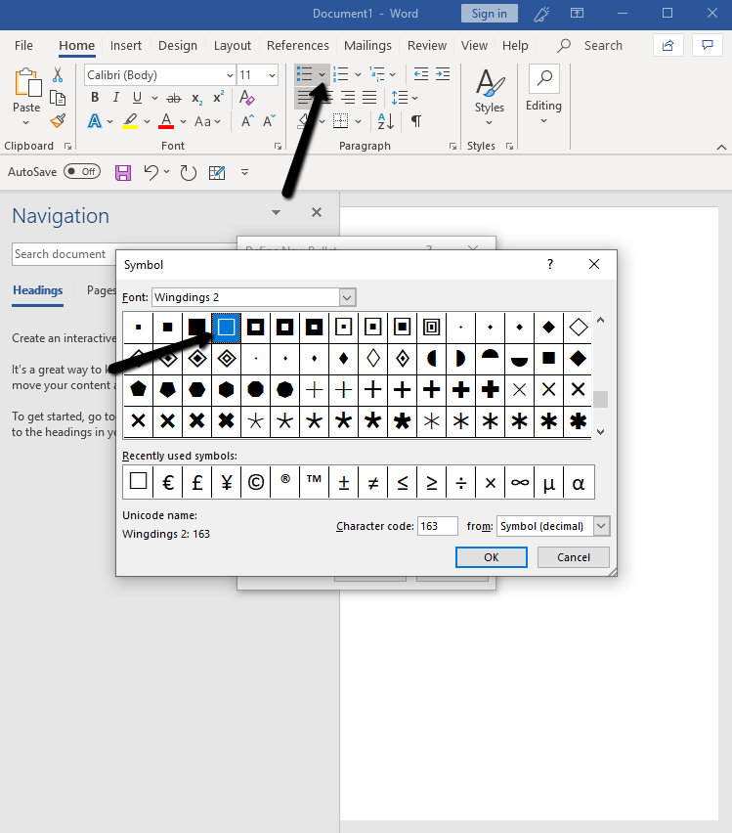Click the Save icon in quick access toolbar

click(123, 172)
